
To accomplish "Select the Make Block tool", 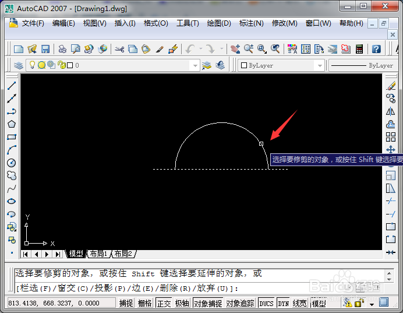I will pyautogui.click(x=12, y=240).
